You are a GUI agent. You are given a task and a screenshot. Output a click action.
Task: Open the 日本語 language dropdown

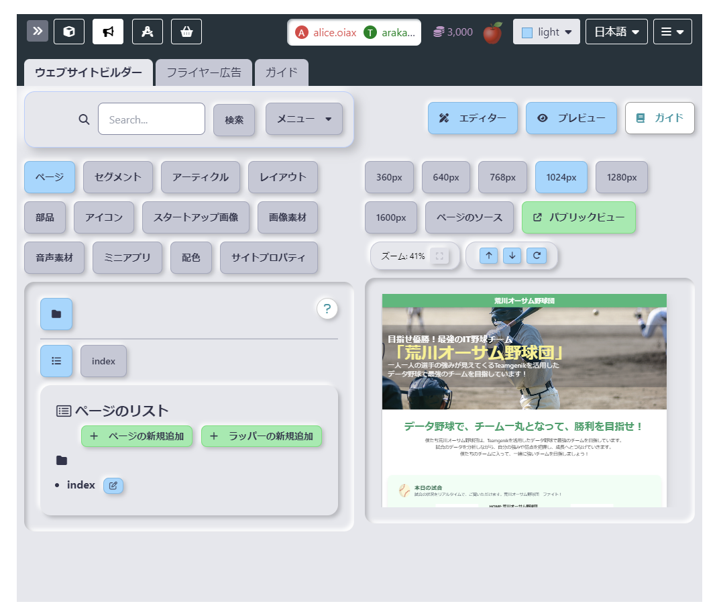[x=616, y=32]
